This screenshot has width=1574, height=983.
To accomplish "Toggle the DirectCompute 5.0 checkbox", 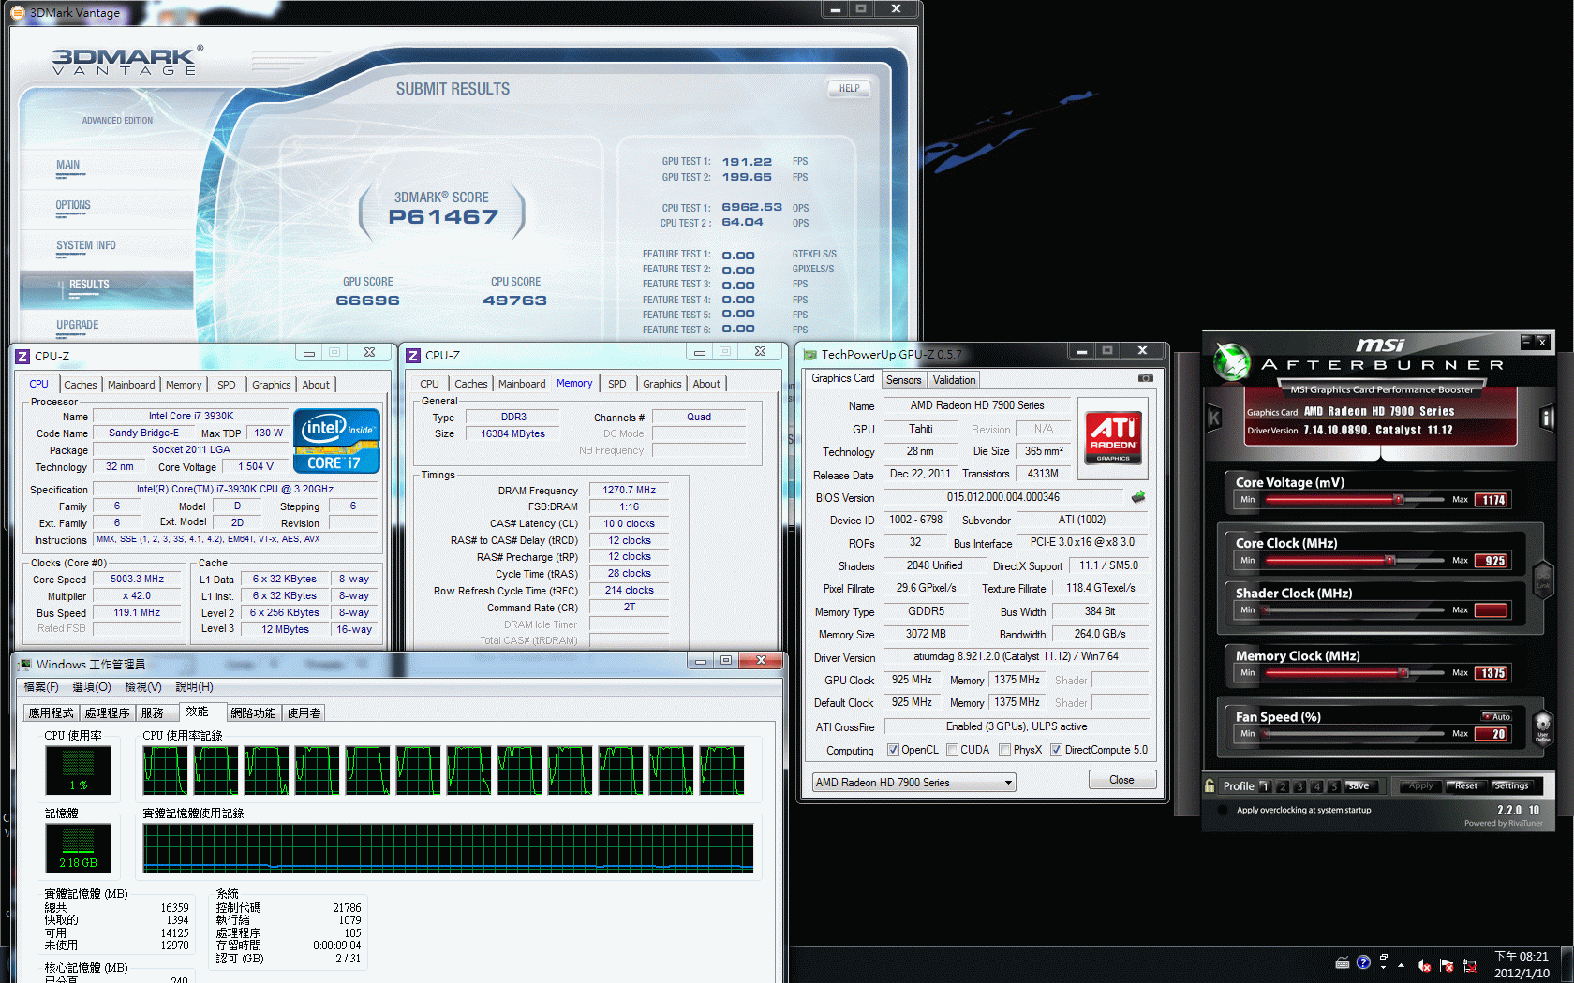I will coord(1056,750).
